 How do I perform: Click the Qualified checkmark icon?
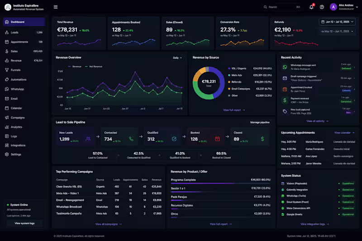click(174, 139)
